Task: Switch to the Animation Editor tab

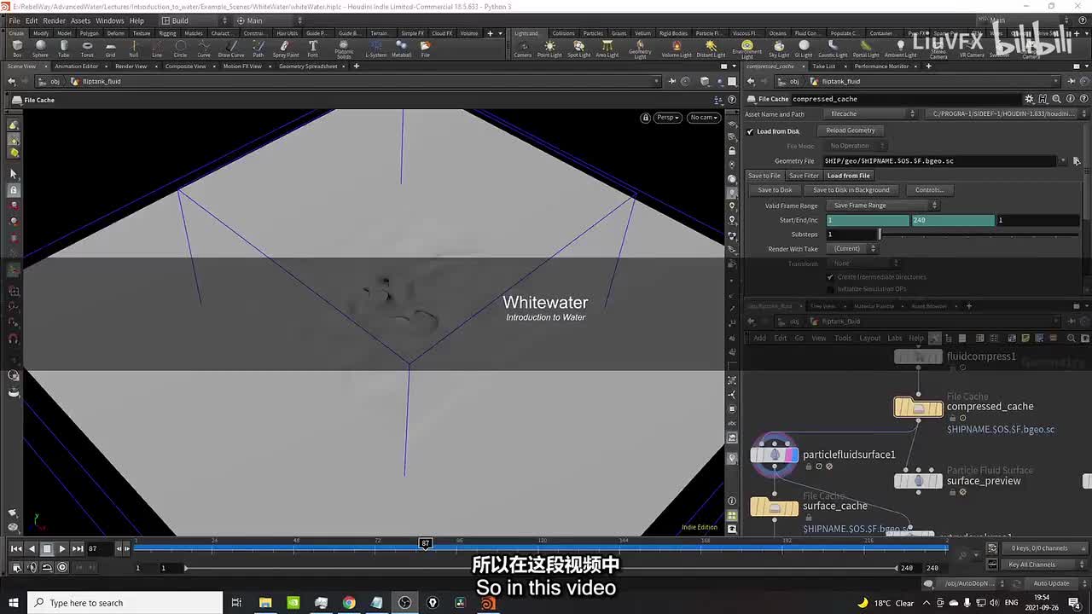Action: 76,66
